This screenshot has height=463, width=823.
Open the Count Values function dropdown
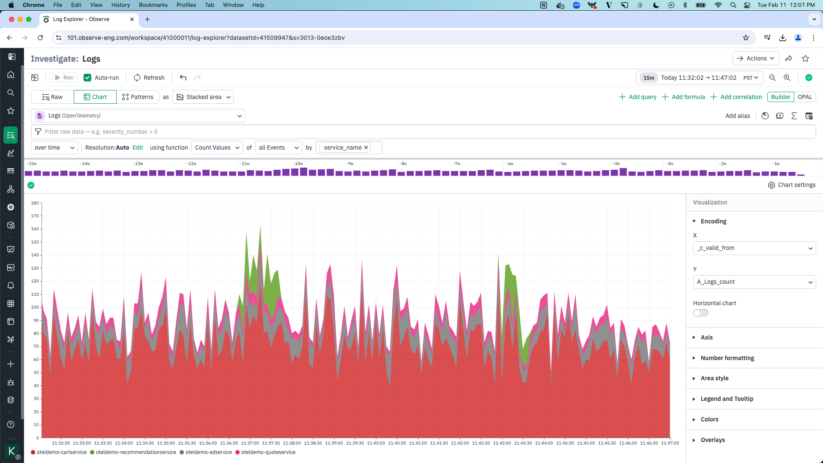[x=217, y=147]
